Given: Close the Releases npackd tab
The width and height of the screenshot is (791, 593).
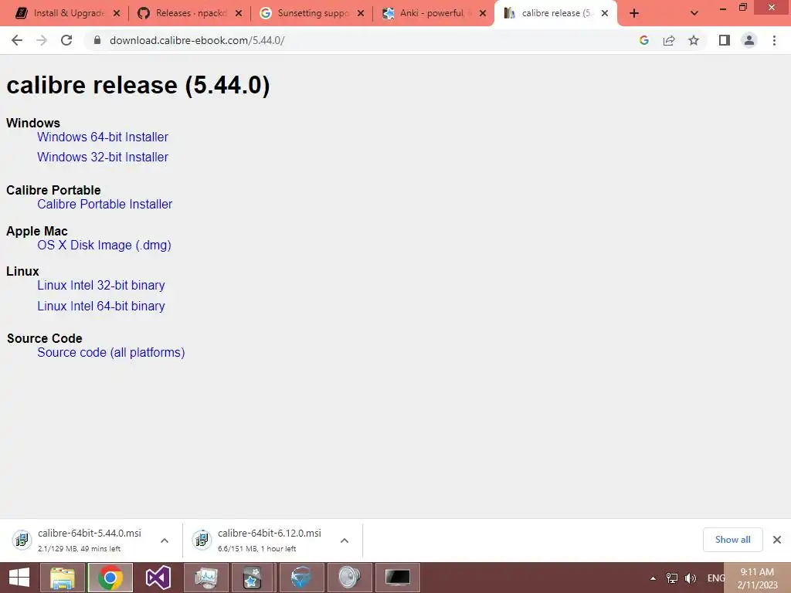Looking at the screenshot, I should (x=239, y=13).
